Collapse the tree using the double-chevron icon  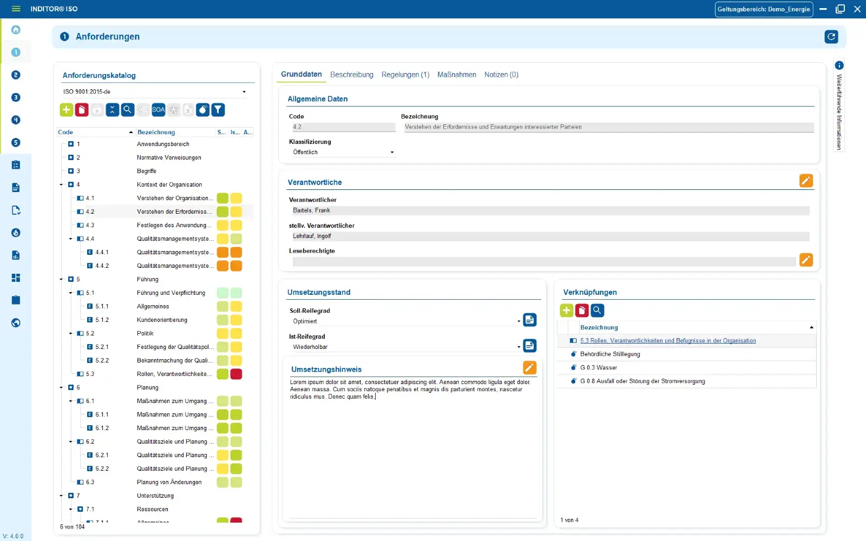(x=112, y=109)
